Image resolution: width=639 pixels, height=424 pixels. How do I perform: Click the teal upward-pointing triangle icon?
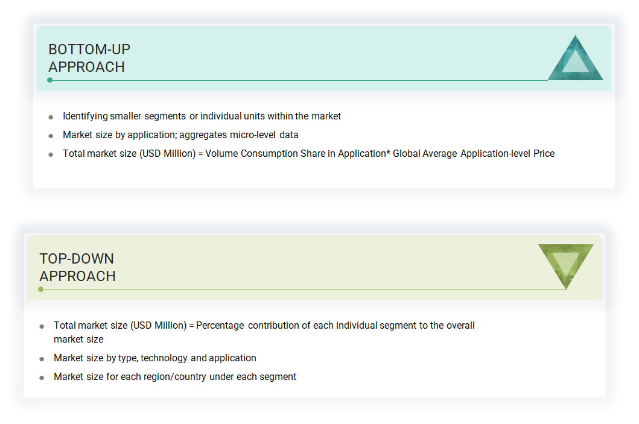coord(575,61)
